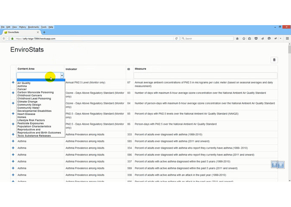291x207 pixels.
Task: Switch to the EnviroStats tab
Action: click(21, 32)
